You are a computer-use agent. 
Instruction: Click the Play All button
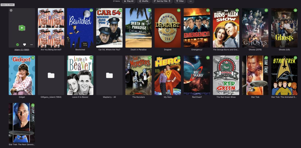[129, 1]
